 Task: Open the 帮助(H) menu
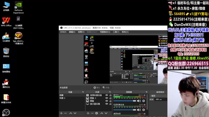click(x=125, y=32)
